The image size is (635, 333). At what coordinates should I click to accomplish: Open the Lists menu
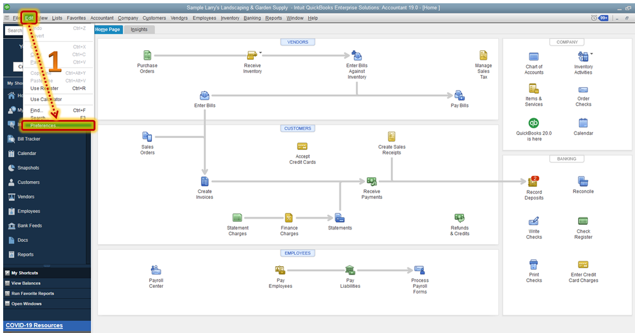[57, 18]
